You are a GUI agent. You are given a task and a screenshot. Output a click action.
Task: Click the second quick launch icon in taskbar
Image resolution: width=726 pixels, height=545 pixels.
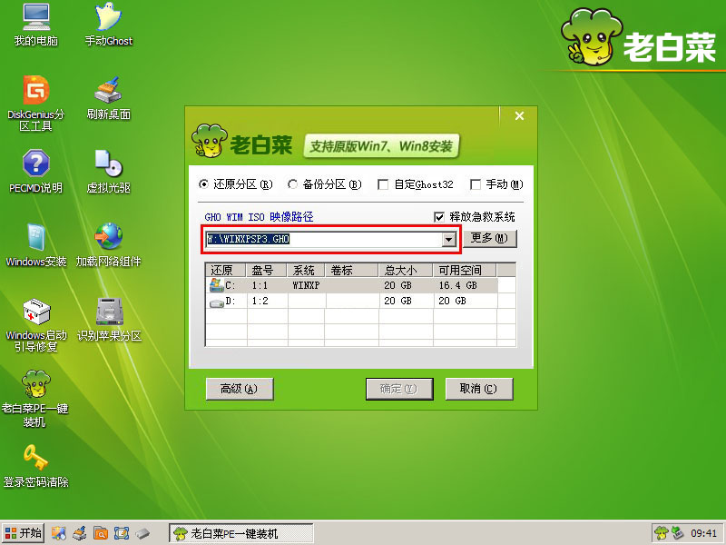(x=80, y=533)
